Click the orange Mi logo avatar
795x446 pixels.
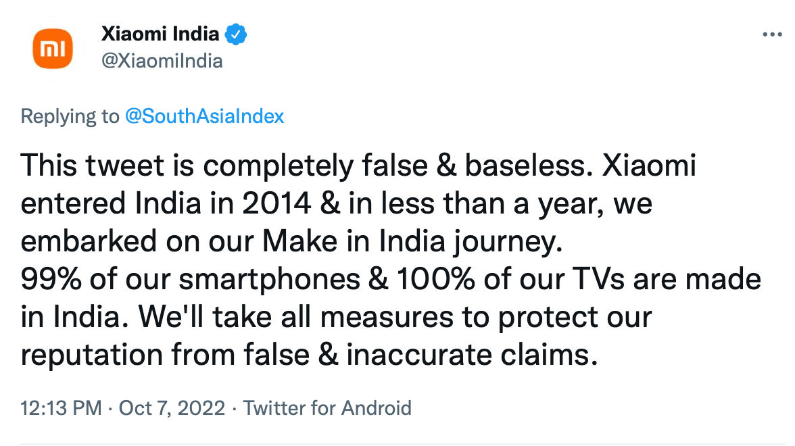coord(53,49)
